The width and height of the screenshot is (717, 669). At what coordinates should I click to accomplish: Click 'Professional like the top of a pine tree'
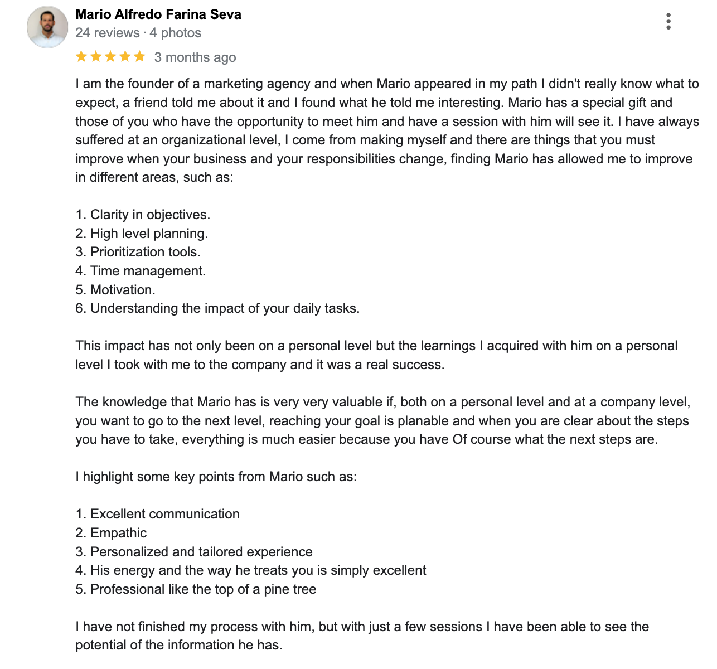(196, 589)
